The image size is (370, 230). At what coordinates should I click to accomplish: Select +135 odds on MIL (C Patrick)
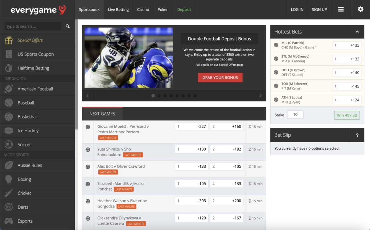click(347, 45)
